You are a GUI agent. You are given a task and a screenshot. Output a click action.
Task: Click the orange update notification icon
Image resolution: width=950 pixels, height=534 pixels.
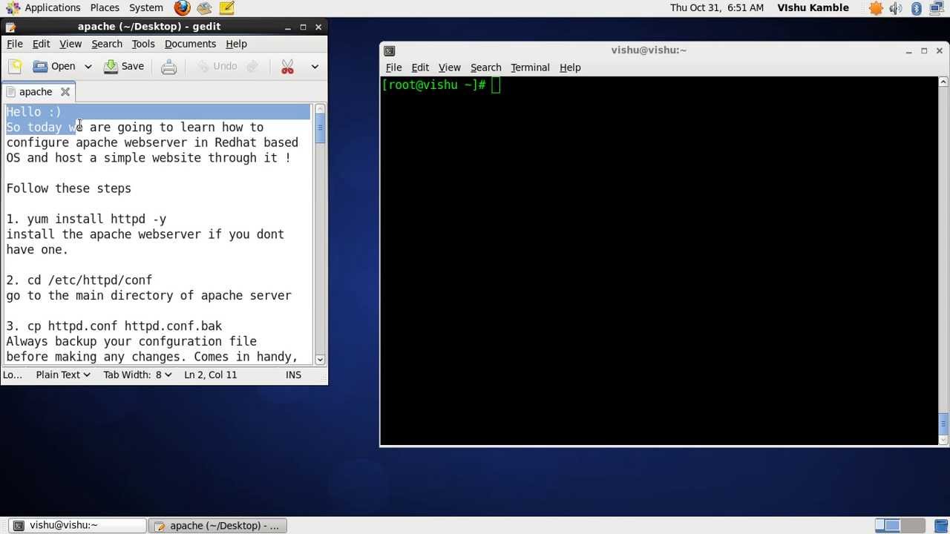tap(877, 8)
